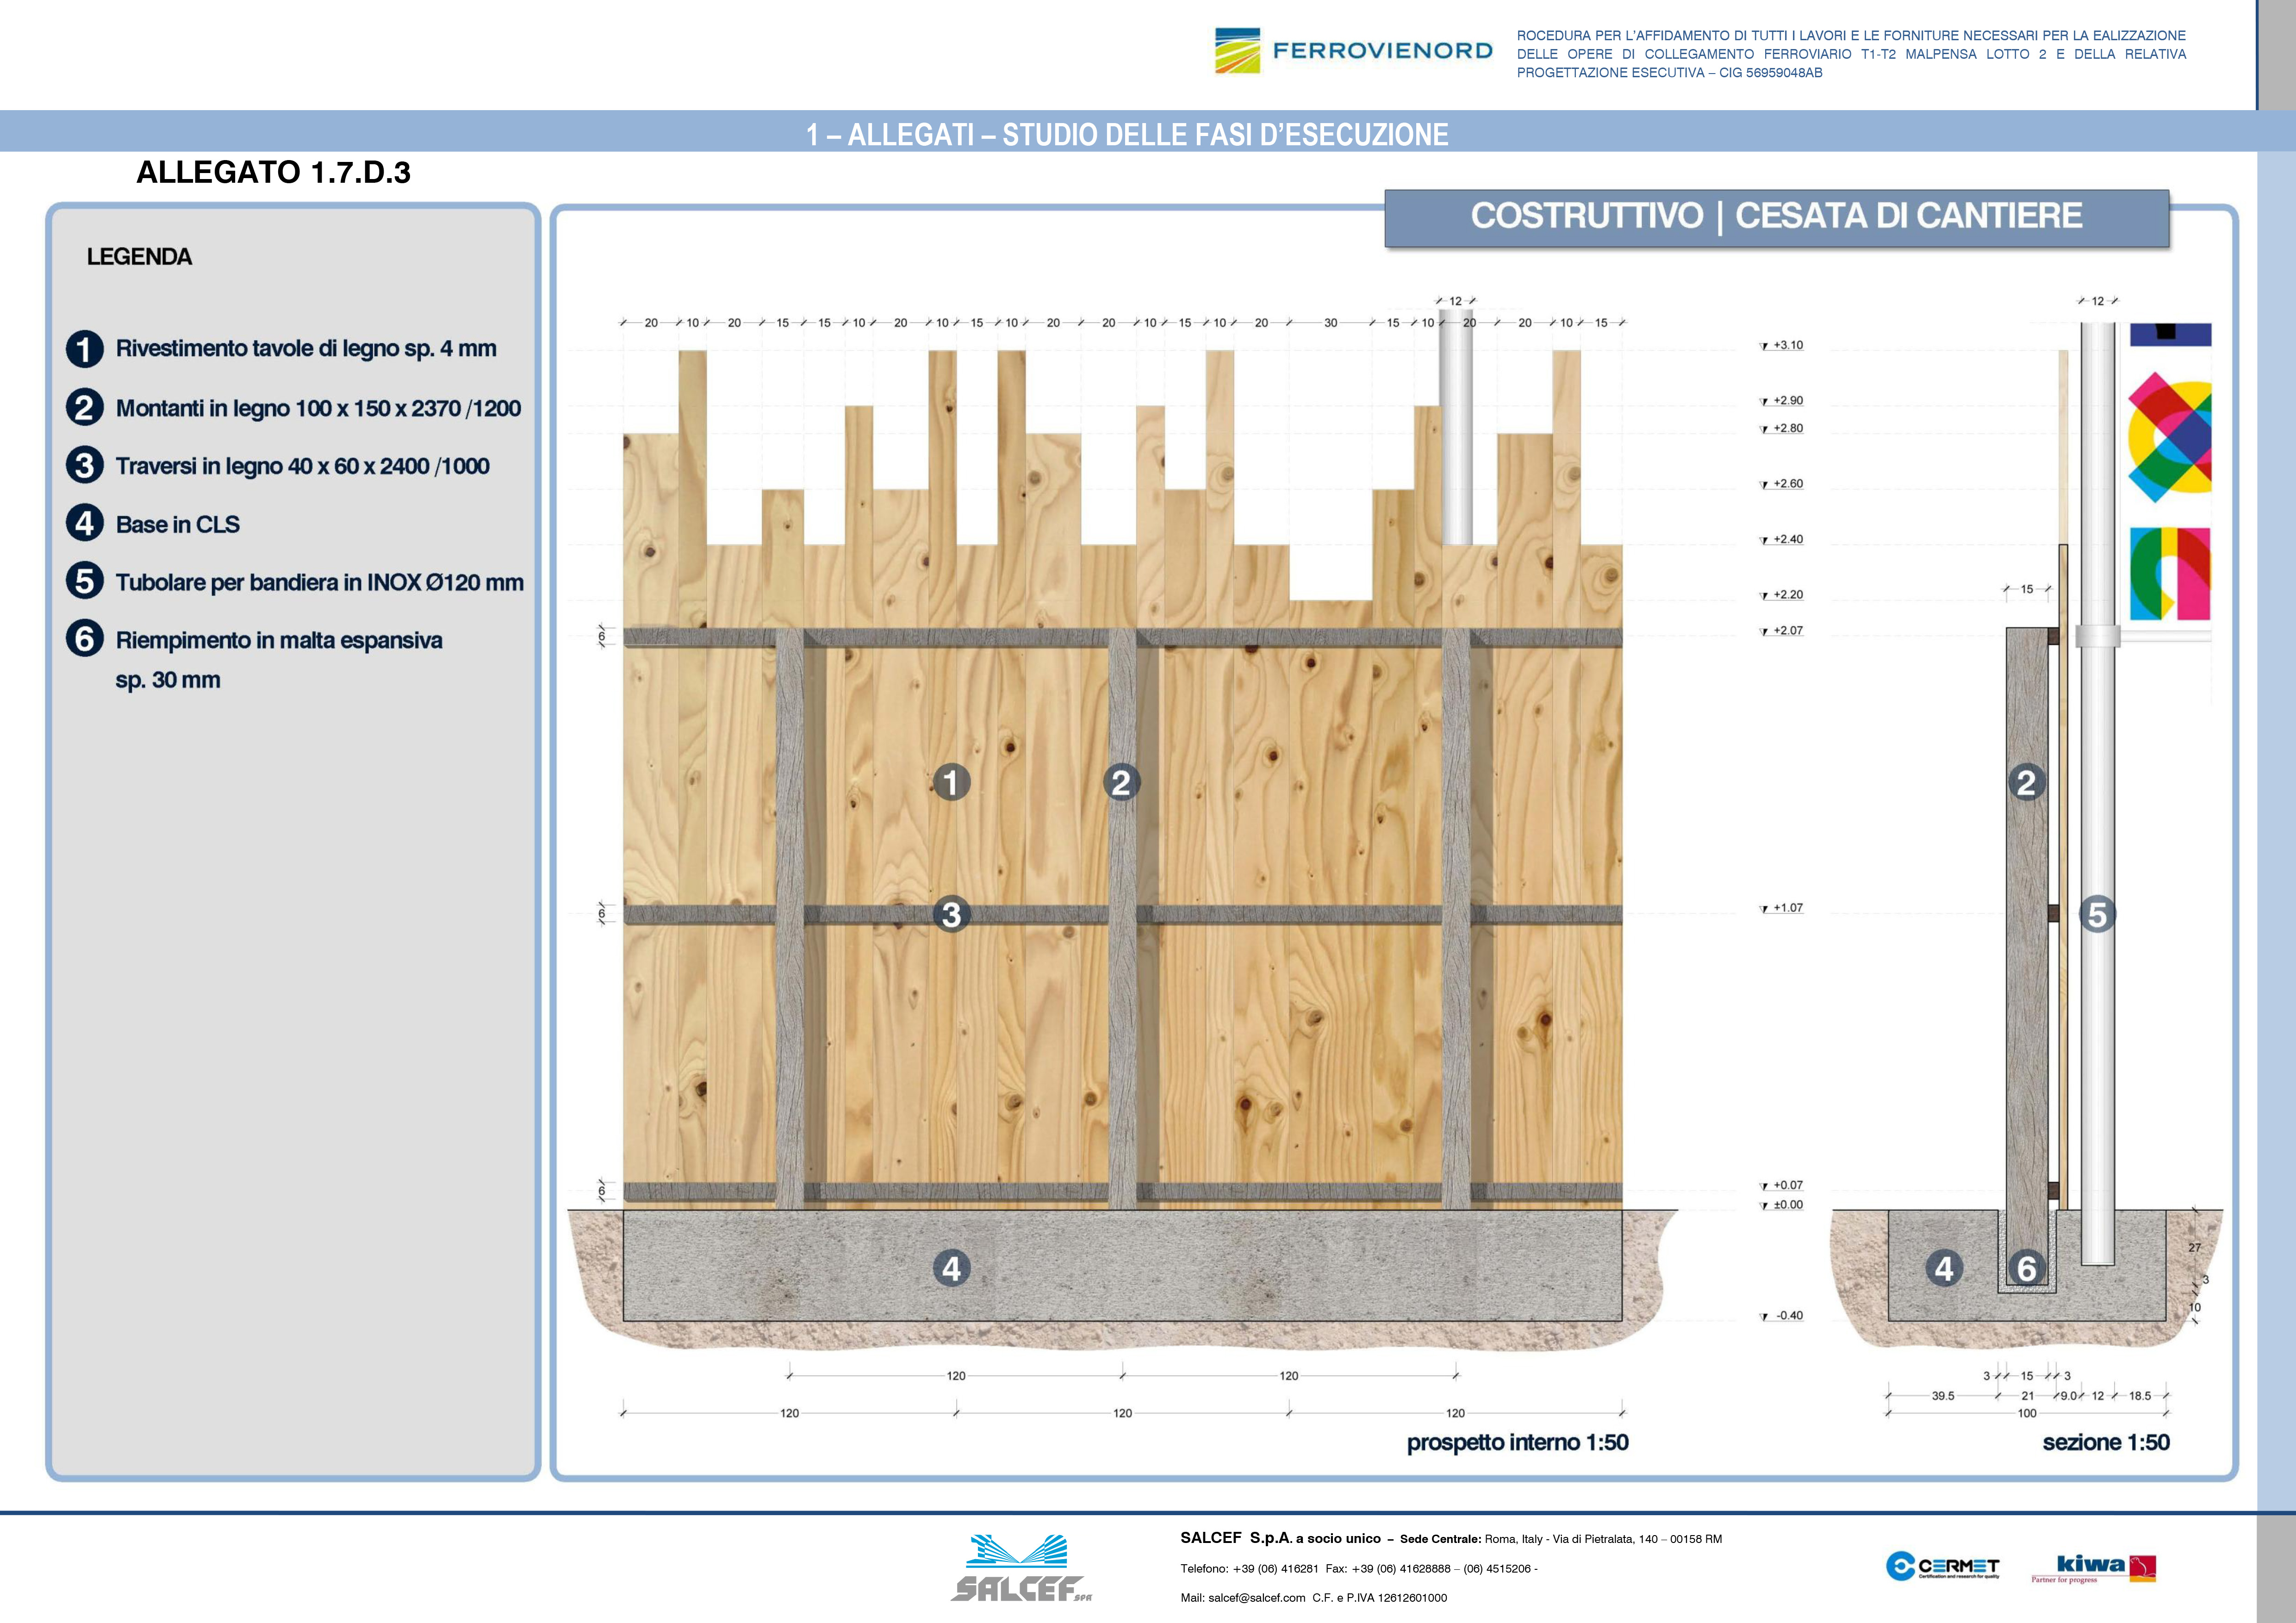This screenshot has height=1623, width=2296.
Task: Click legend marker number 4 icon
Action: pos(85,524)
